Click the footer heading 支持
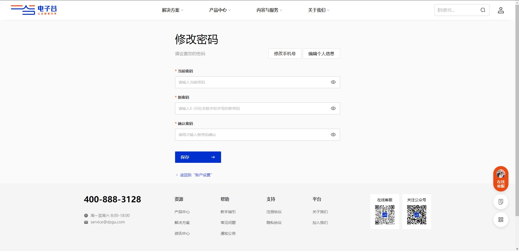Image resolution: width=519 pixels, height=251 pixels. [x=271, y=199]
